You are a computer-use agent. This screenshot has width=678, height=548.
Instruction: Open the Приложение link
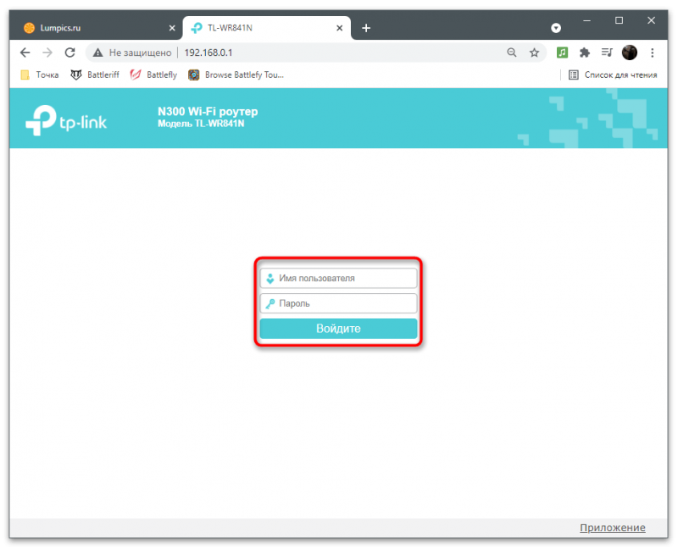tap(612, 528)
